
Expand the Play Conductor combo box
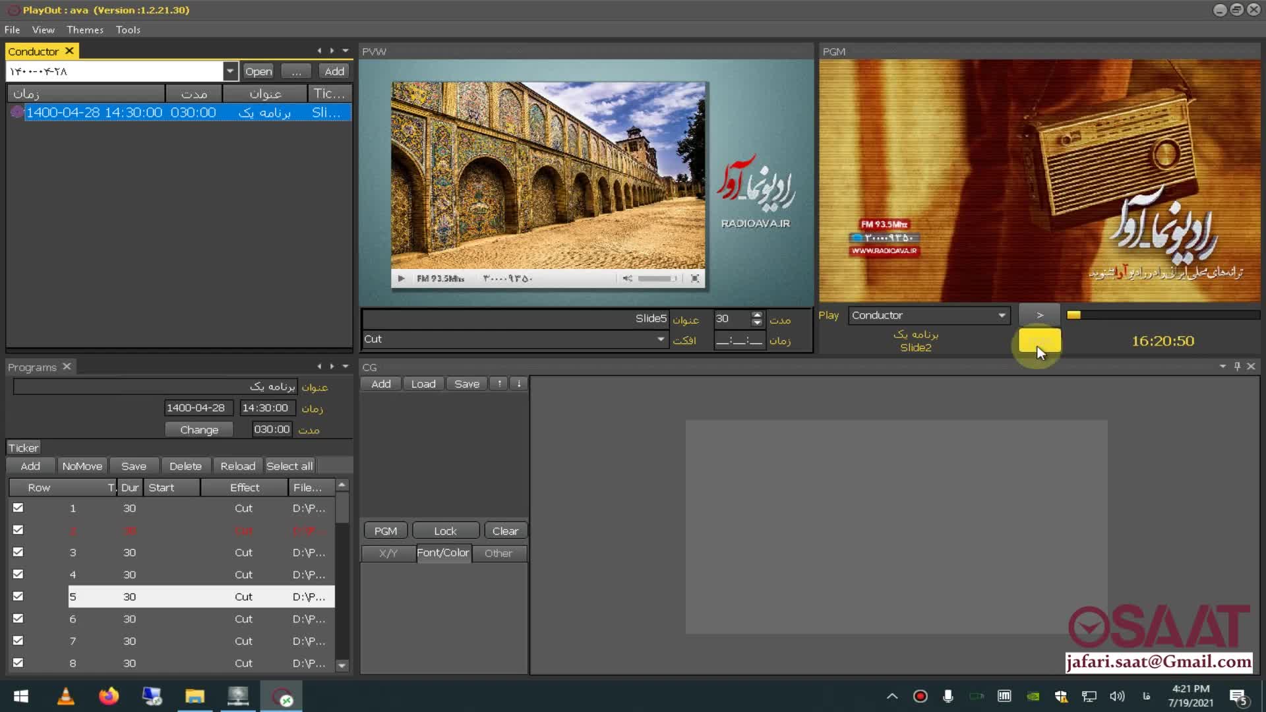(x=1002, y=315)
